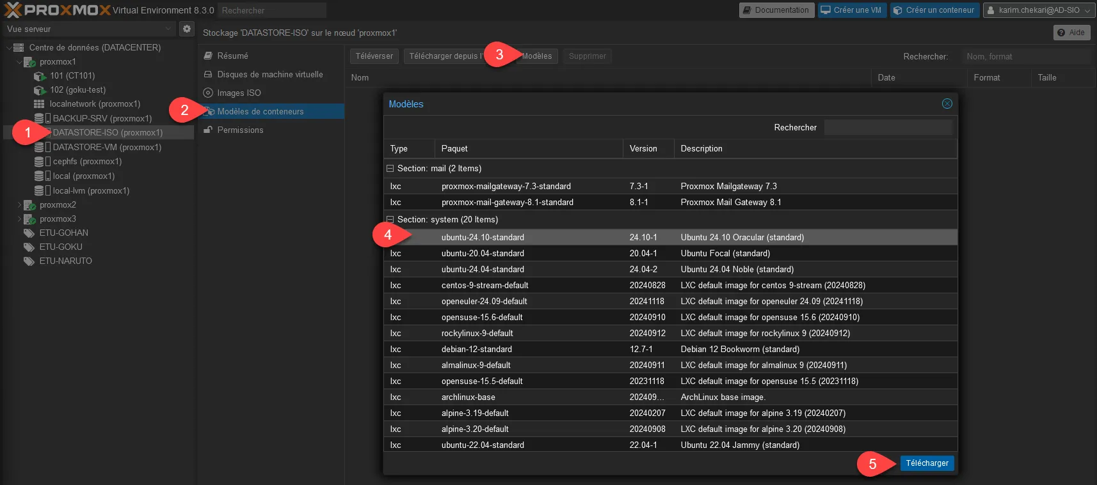Close the Modèles dialog
This screenshot has height=485, width=1097.
(x=947, y=104)
